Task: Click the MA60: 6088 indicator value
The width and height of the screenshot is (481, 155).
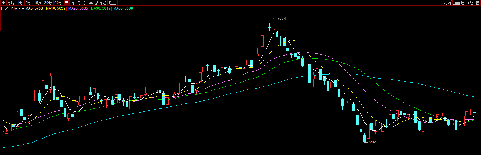Action: click(123, 8)
